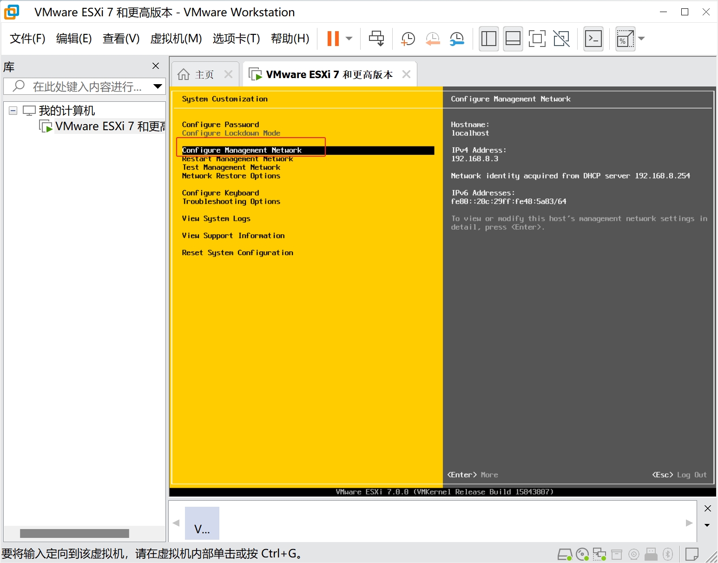718x563 pixels.
Task: Click Send Ctrl+Alt+Del icon
Action: click(376, 39)
